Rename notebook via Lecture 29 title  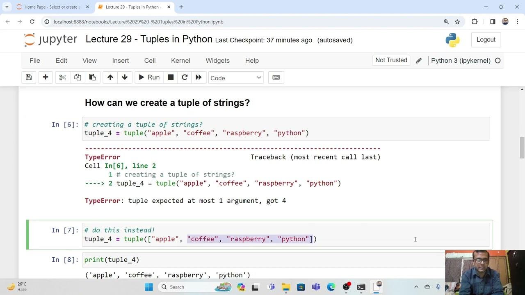[x=149, y=39]
